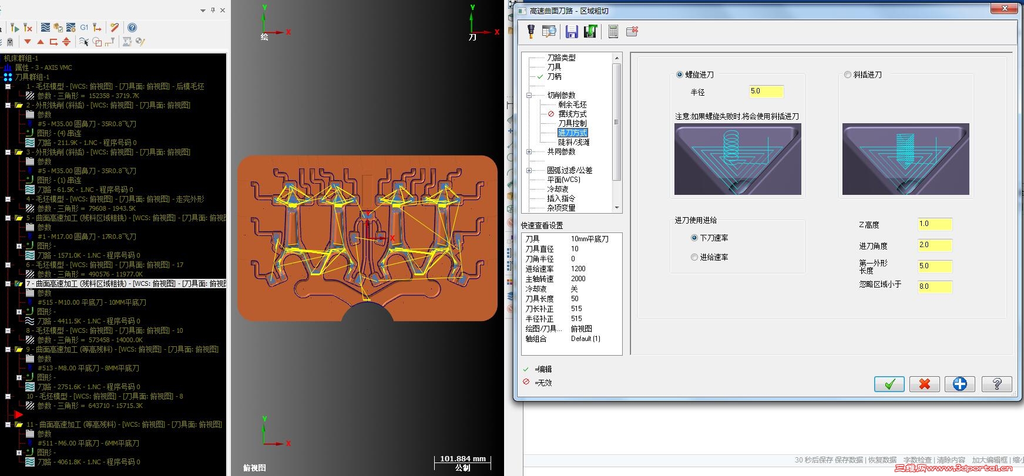Screen dimensions: 1024x476
Task: Click the 半径 value field showing 5.0
Action: [x=767, y=91]
